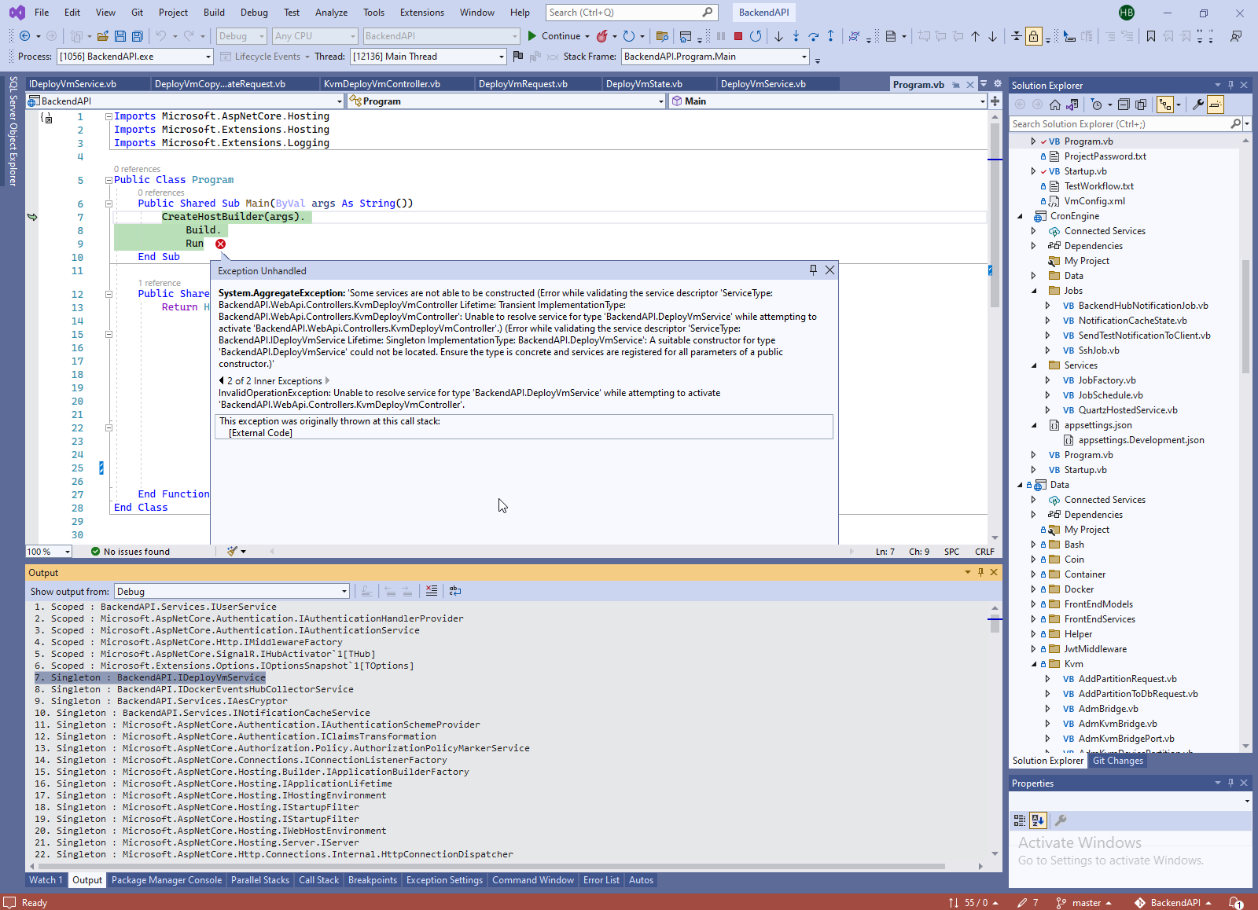This screenshot has height=910, width=1258.
Task: Click the Navigate Backward toolbar icon
Action: (24, 36)
